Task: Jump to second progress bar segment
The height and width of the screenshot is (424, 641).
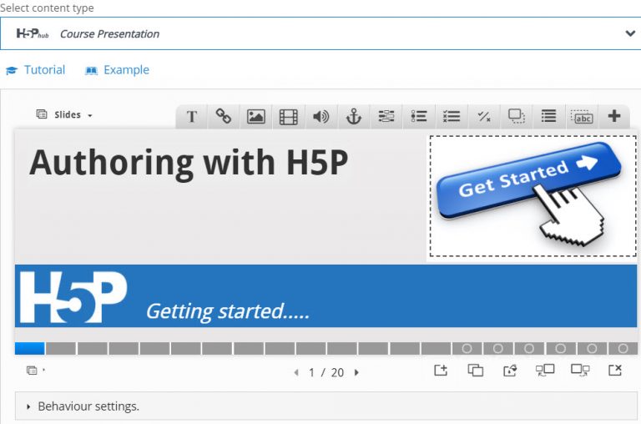Action: tap(61, 348)
